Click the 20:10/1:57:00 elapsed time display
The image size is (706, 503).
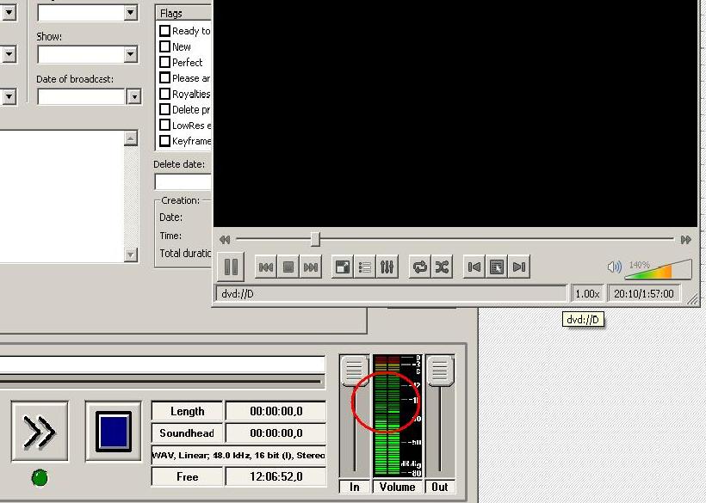[644, 293]
